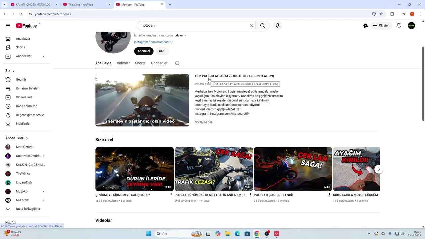Switch to the Videolar channel tab
The image size is (425, 239).
123,63
